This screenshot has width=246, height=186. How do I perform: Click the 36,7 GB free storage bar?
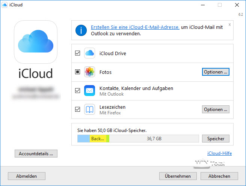point(154,139)
